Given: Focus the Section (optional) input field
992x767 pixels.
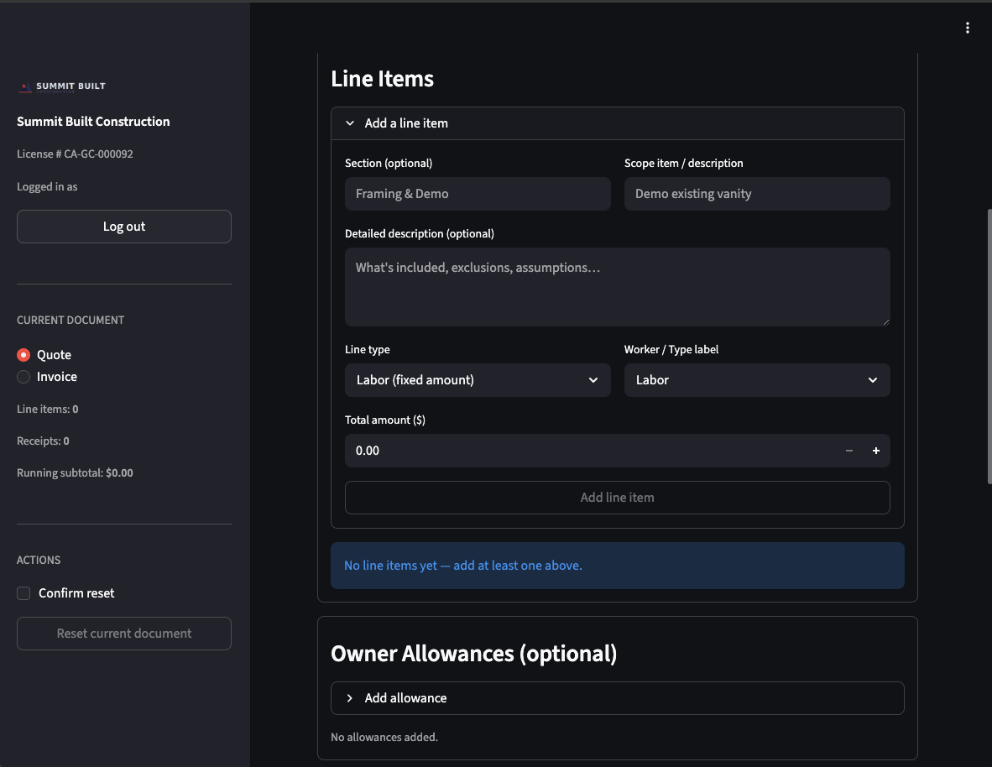Looking at the screenshot, I should 478,194.
